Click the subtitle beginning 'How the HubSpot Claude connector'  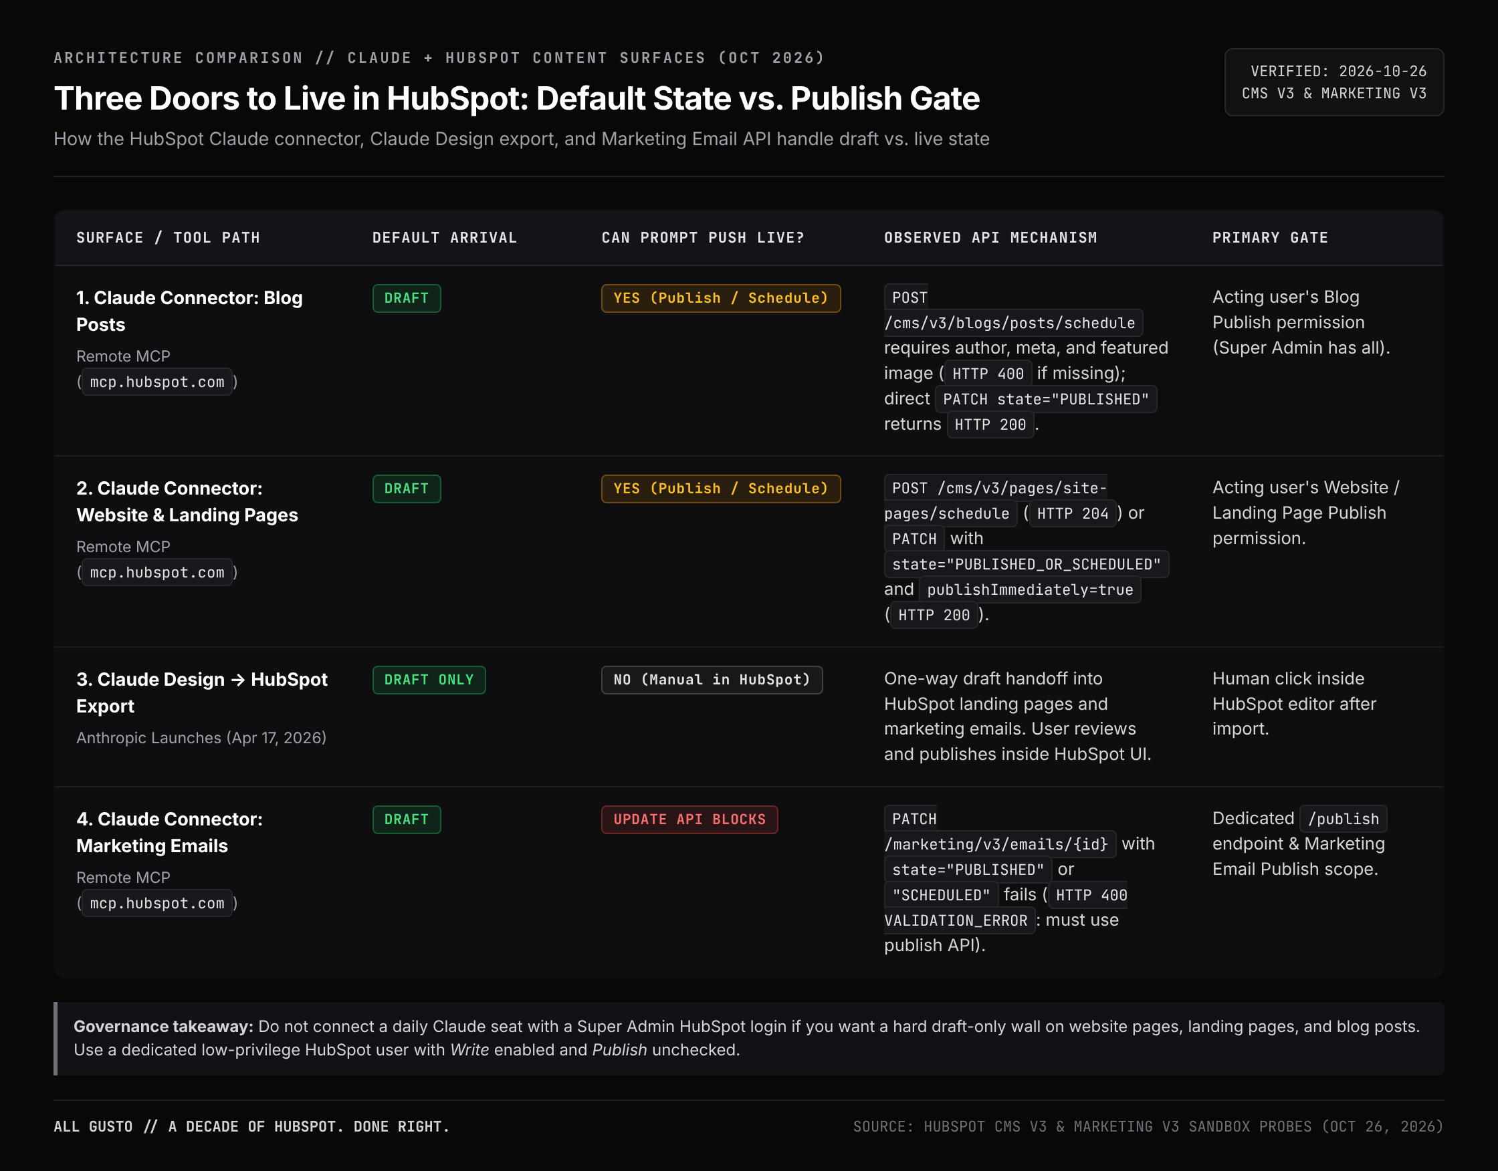coord(521,138)
